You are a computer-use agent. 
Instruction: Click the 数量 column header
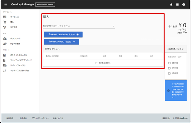click(x=120, y=56)
